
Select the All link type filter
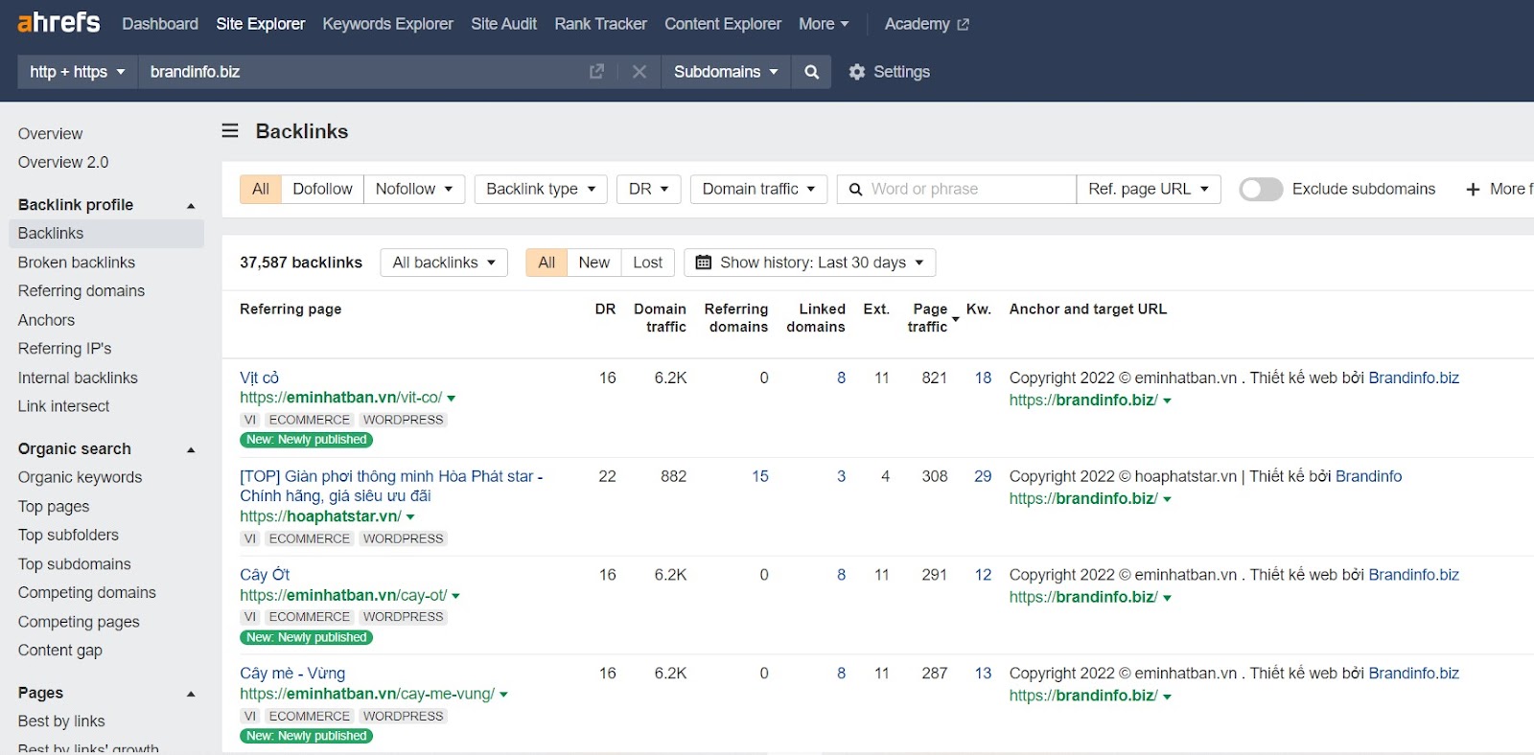tap(261, 189)
